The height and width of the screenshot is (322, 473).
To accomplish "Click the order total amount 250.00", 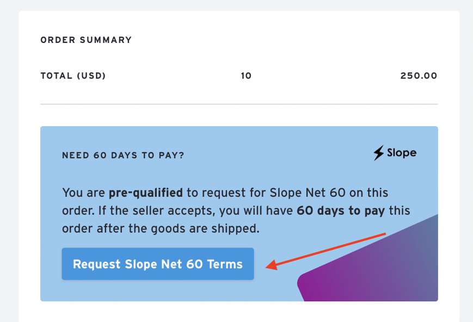I will 418,76.
